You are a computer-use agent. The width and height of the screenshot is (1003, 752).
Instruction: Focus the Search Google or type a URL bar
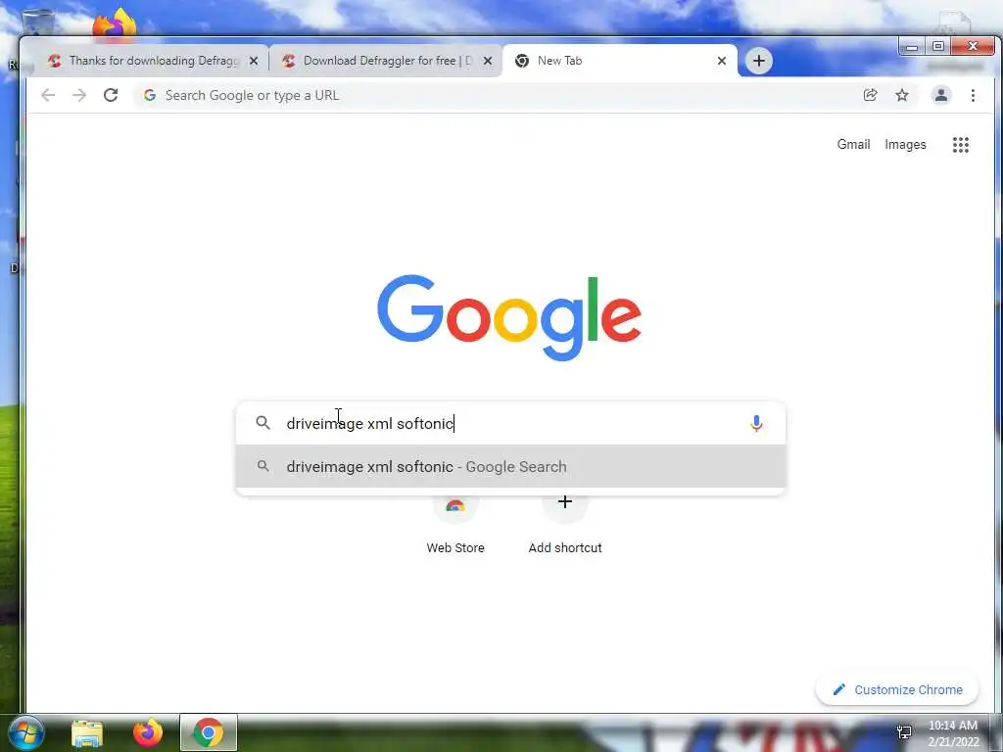click(x=499, y=95)
